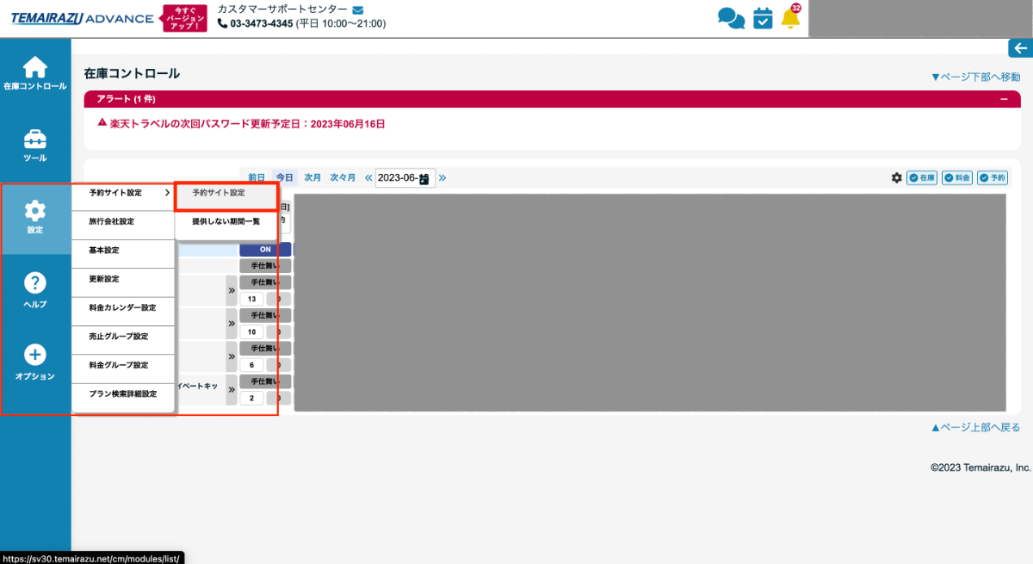The image size is (1033, 564).
Task: Open the ツール toolbox icon in sidebar
Action: click(34, 145)
